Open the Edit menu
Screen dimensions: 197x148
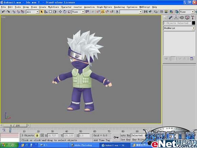[x=10, y=7]
